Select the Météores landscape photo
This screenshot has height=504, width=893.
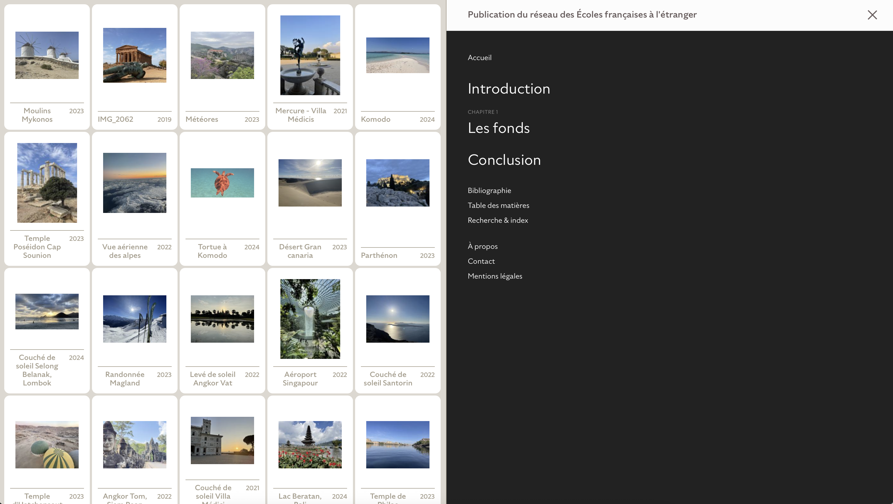(x=222, y=56)
